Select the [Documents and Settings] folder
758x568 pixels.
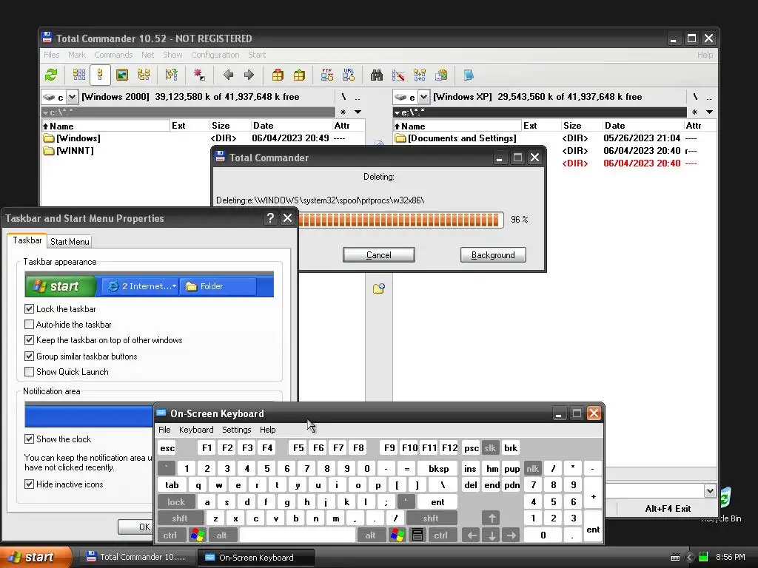(x=462, y=138)
